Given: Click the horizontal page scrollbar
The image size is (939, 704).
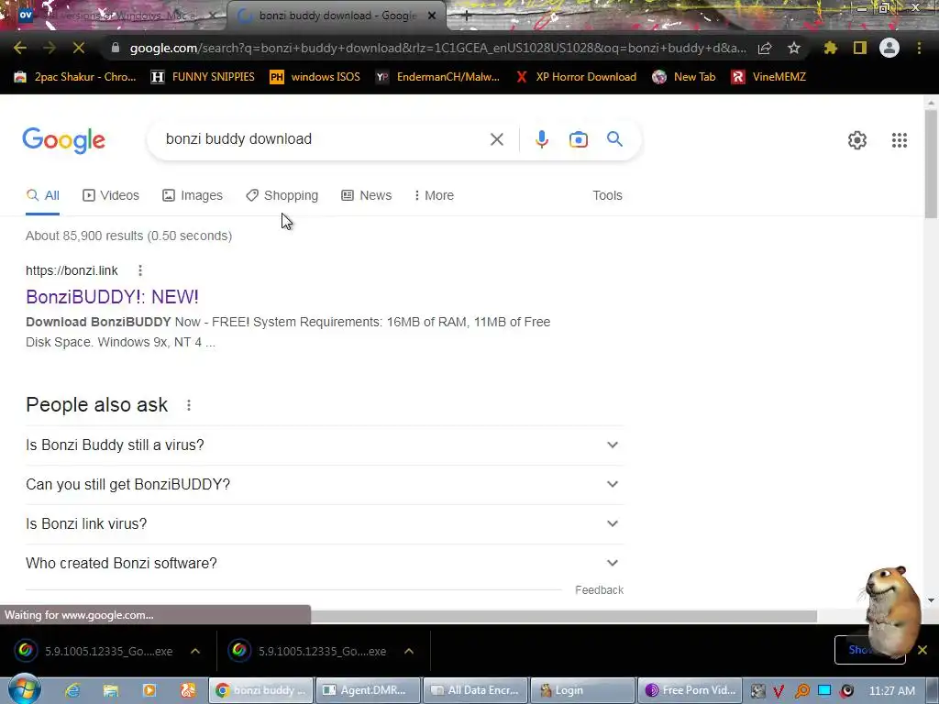Looking at the screenshot, I should point(563,617).
